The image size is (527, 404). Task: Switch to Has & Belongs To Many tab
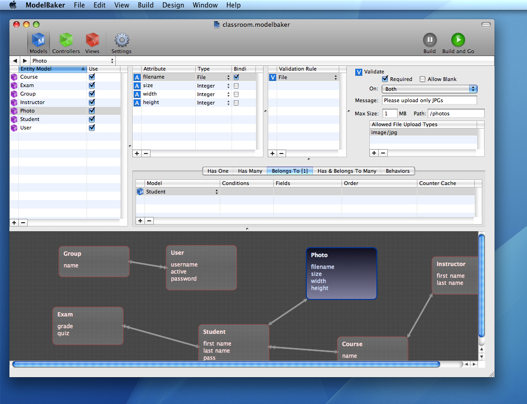coord(347,171)
